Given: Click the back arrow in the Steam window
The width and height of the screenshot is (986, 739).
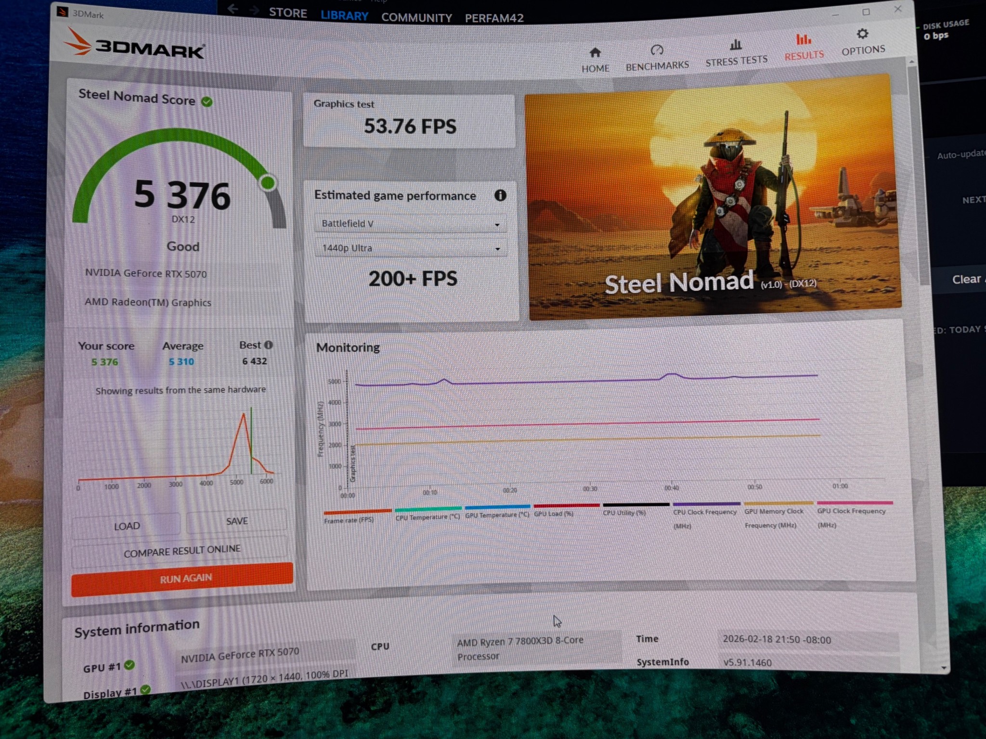Looking at the screenshot, I should click(233, 9).
